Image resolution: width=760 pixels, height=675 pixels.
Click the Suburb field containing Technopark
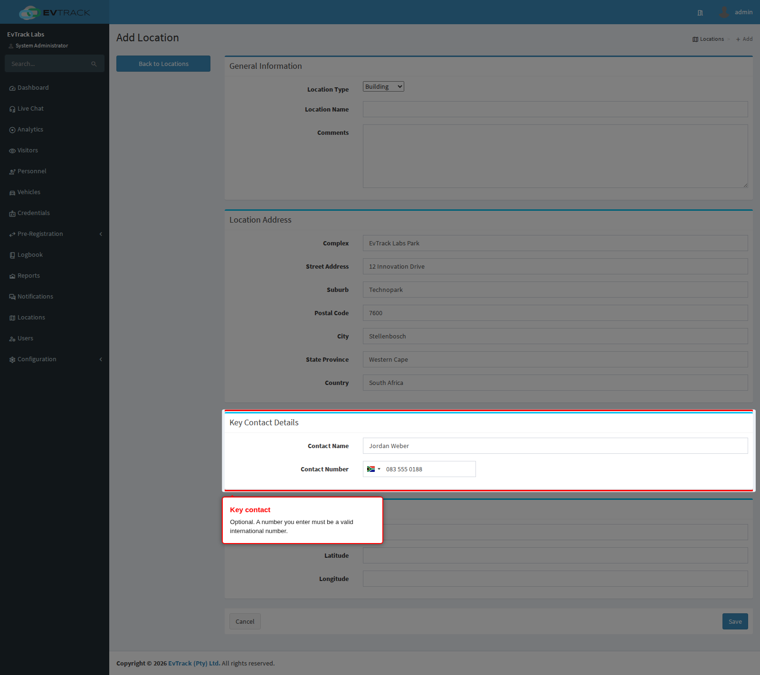[x=555, y=290]
